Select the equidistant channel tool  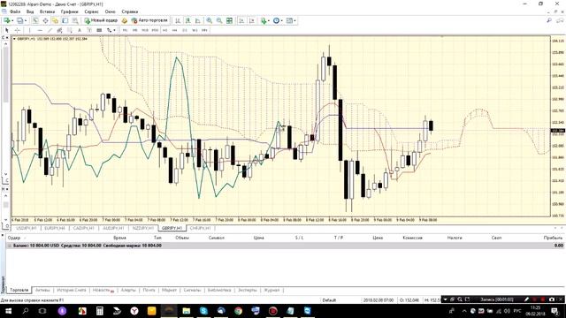pyautogui.click(x=59, y=30)
